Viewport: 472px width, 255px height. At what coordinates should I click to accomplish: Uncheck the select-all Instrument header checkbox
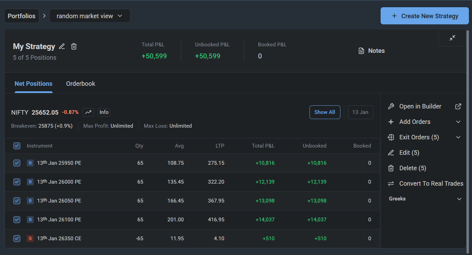click(x=17, y=146)
